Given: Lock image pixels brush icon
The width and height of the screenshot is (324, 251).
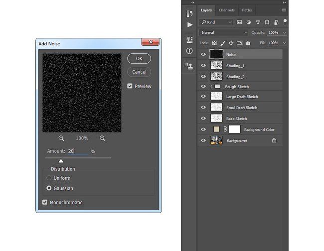Looking at the screenshot, I should click(223, 43).
